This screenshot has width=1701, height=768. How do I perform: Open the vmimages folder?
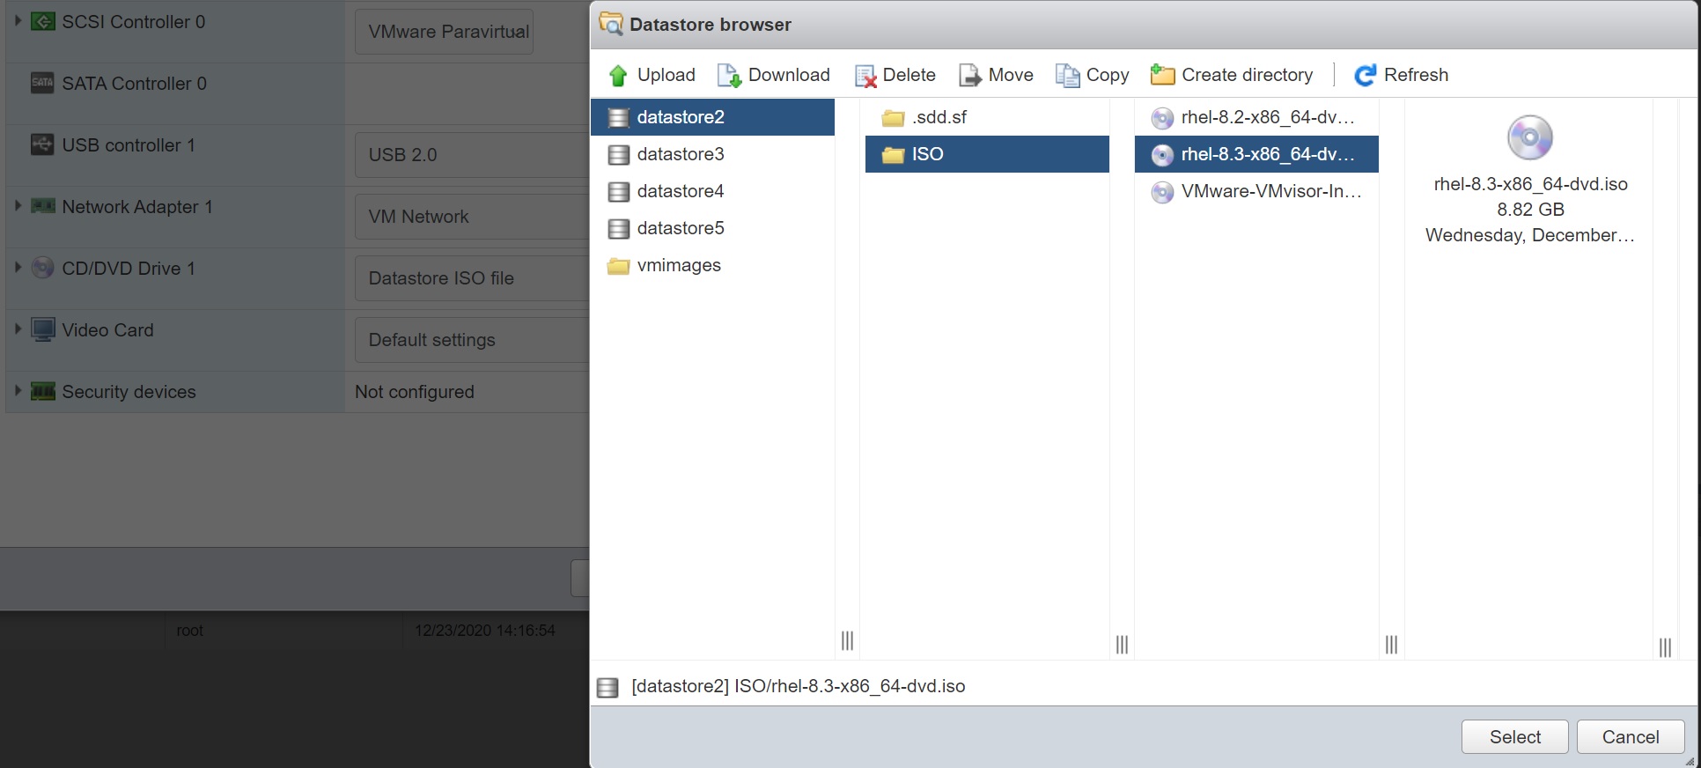pyautogui.click(x=712, y=265)
